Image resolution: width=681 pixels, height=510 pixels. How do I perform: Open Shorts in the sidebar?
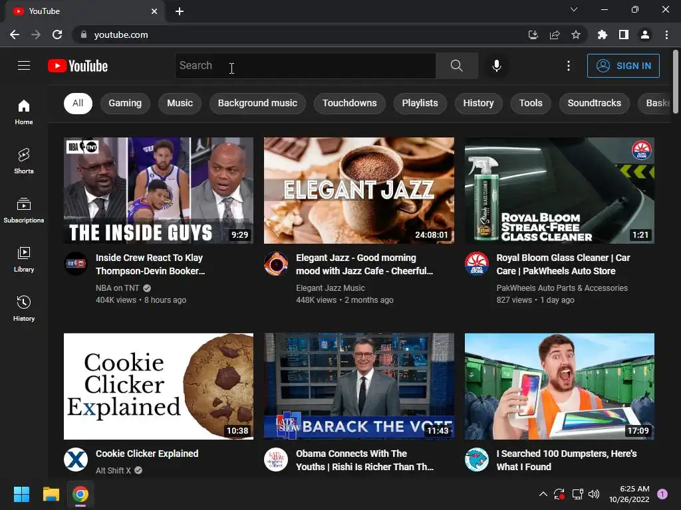pos(24,161)
